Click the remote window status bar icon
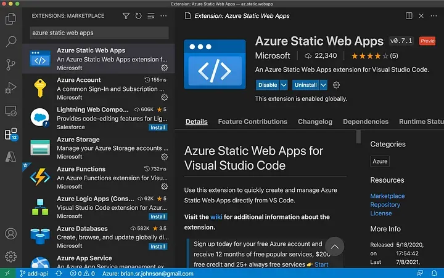 (7, 273)
